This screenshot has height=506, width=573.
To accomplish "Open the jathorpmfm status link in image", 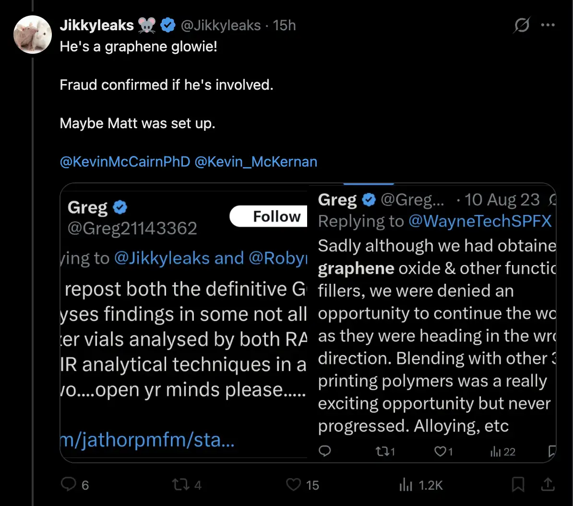I will [147, 440].
